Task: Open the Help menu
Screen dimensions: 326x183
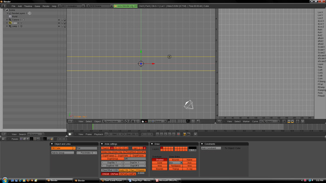Action: (x=54, y=6)
